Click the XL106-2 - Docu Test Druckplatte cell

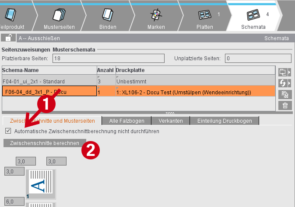coord(195,91)
